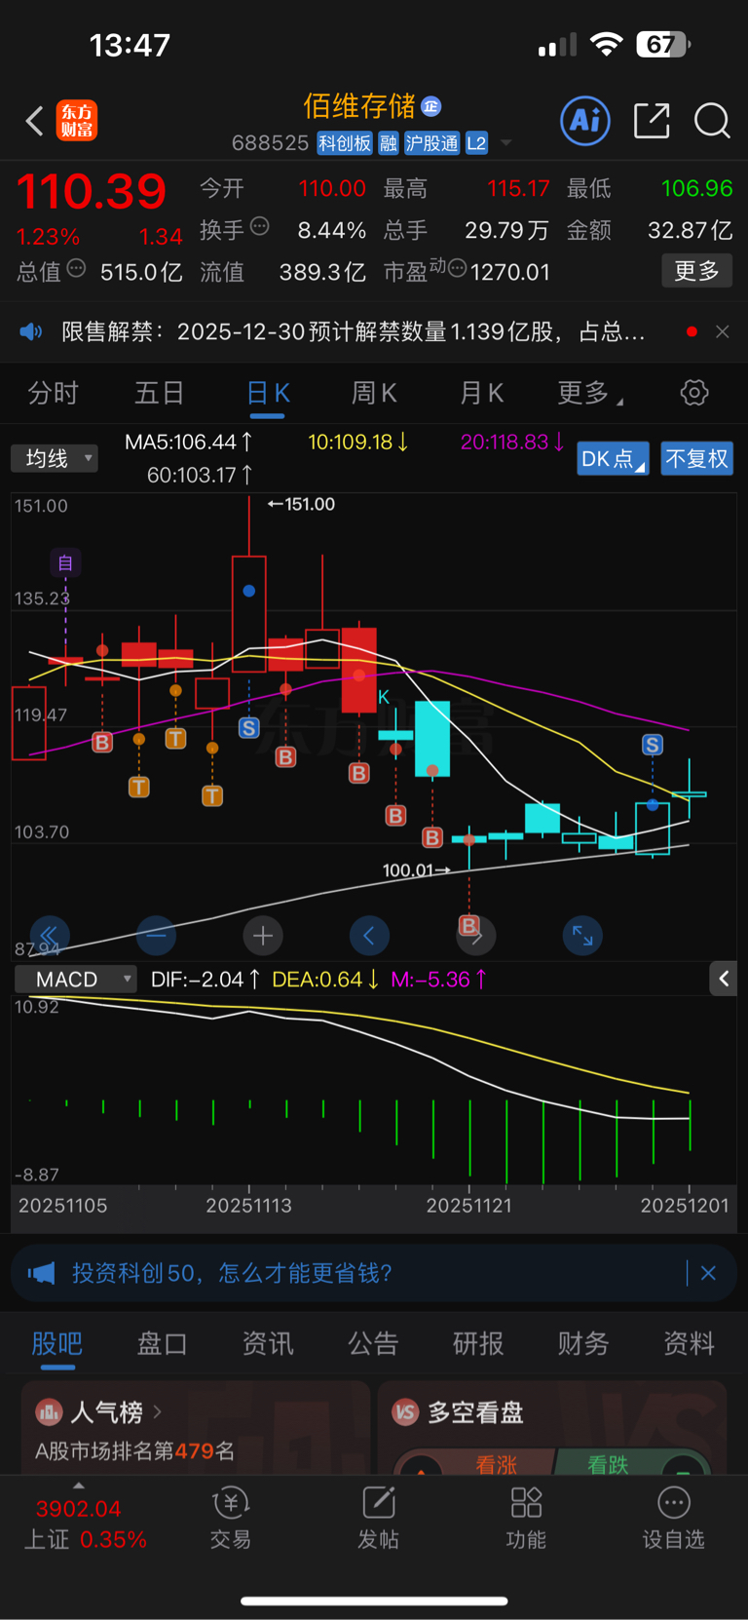The image size is (748, 1620).
Task: Tap the MA5:106.44 value
Action: (x=189, y=442)
